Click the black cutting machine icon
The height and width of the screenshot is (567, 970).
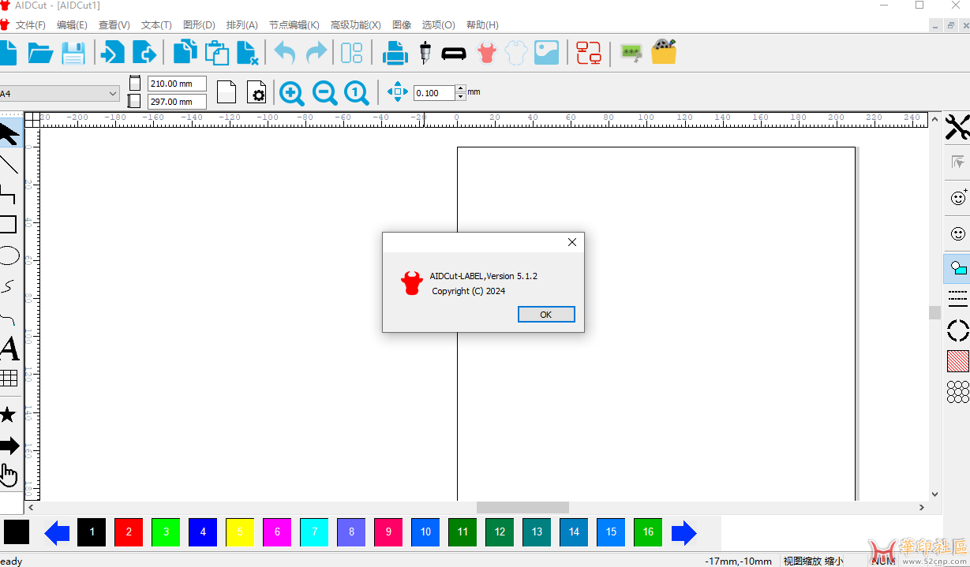[x=454, y=54]
